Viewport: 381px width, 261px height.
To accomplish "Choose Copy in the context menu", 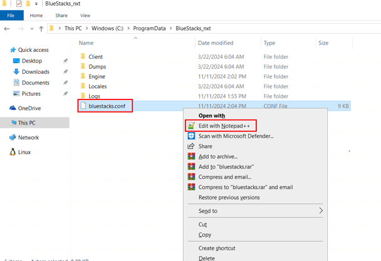I will [205, 235].
